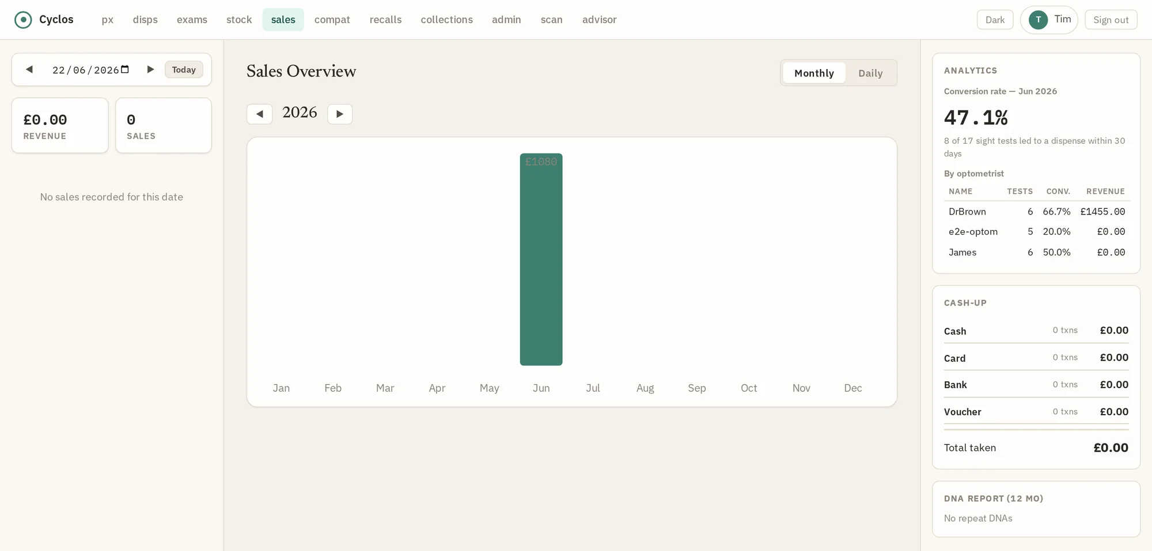
Task: Open the px tab
Action: pyautogui.click(x=108, y=20)
